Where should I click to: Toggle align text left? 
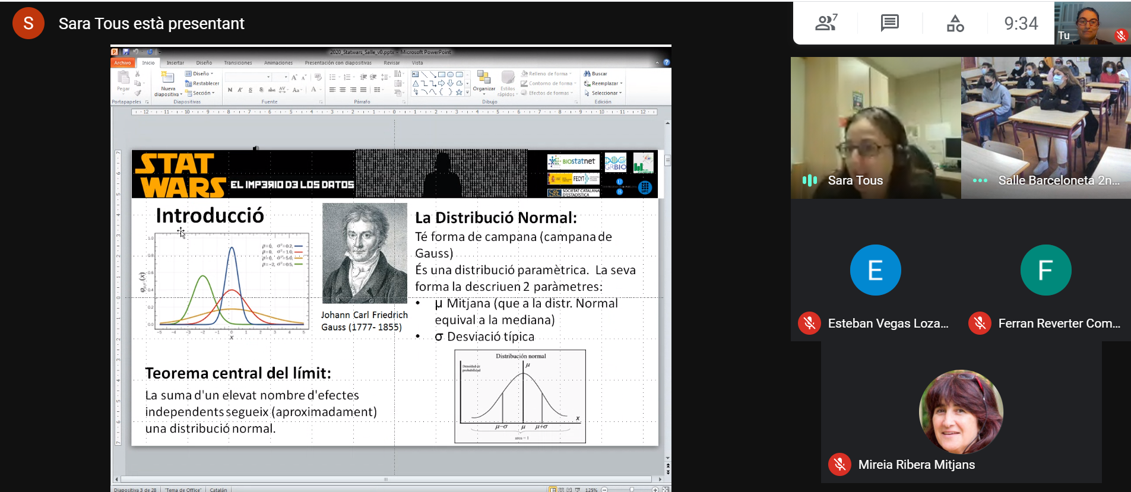(332, 90)
